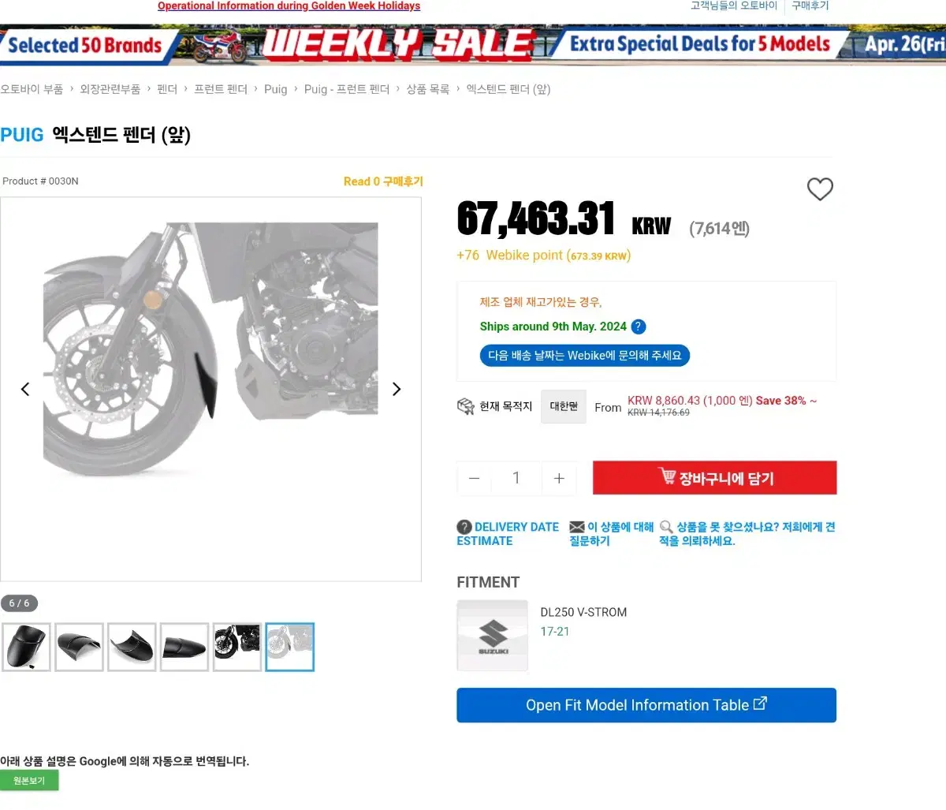This screenshot has height=810, width=946.
Task: Add product to wishlist with heart icon
Action: click(820, 189)
